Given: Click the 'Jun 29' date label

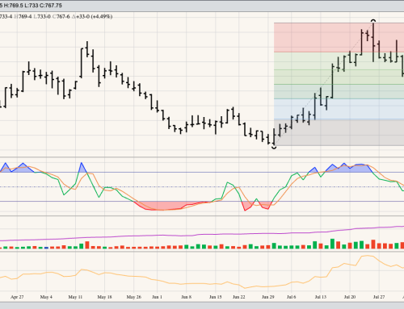Looking at the screenshot, I should pos(268,297).
